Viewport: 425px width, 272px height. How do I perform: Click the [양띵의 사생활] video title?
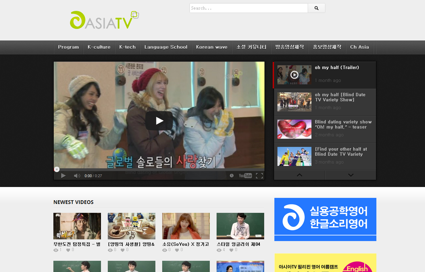click(x=131, y=244)
